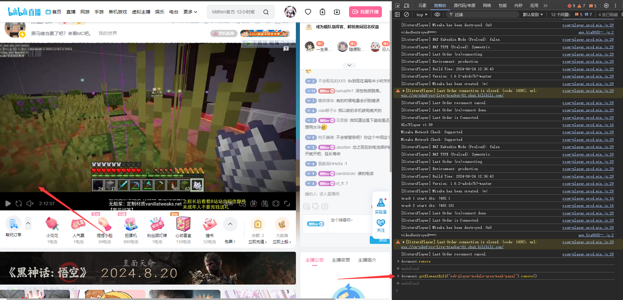Play the live stream video
Viewport: 623px width, 300px height.
coord(8,204)
